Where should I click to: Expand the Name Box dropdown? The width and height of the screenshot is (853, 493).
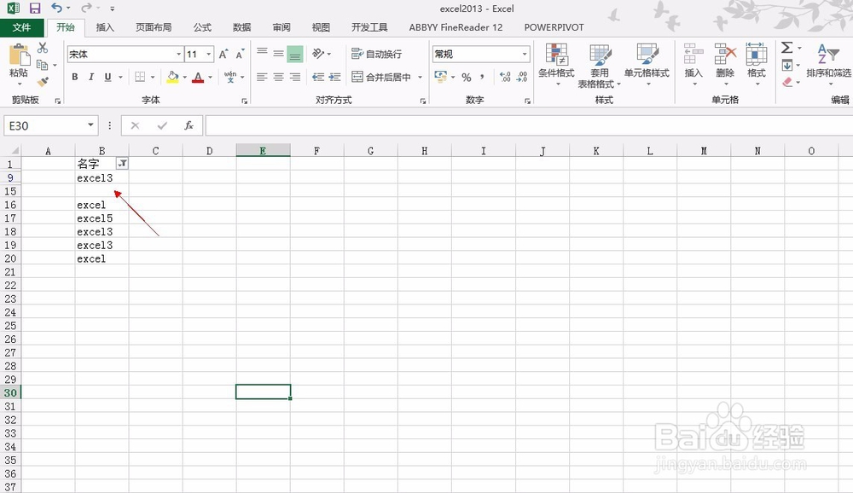pos(90,125)
